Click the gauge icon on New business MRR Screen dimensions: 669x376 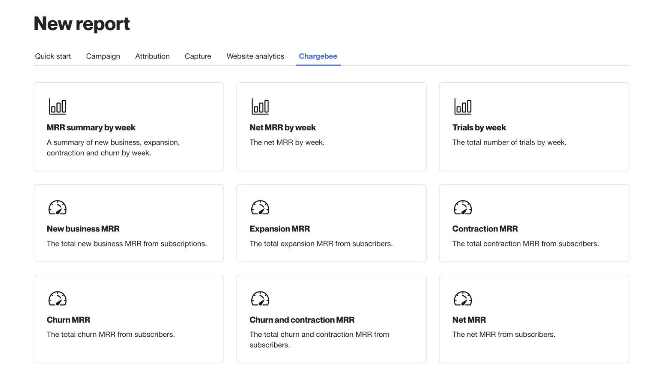tap(57, 208)
